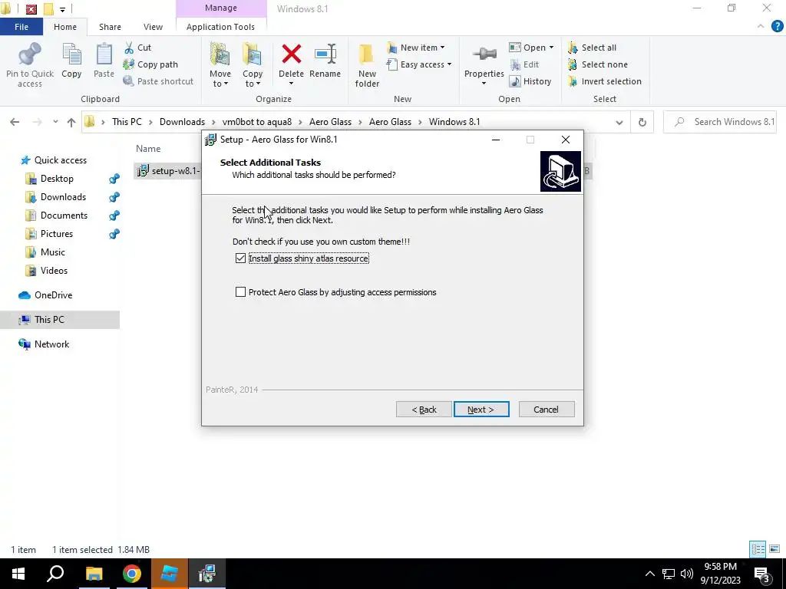This screenshot has height=589, width=786.
Task: Go back in Explorer navigation
Action: pyautogui.click(x=15, y=122)
